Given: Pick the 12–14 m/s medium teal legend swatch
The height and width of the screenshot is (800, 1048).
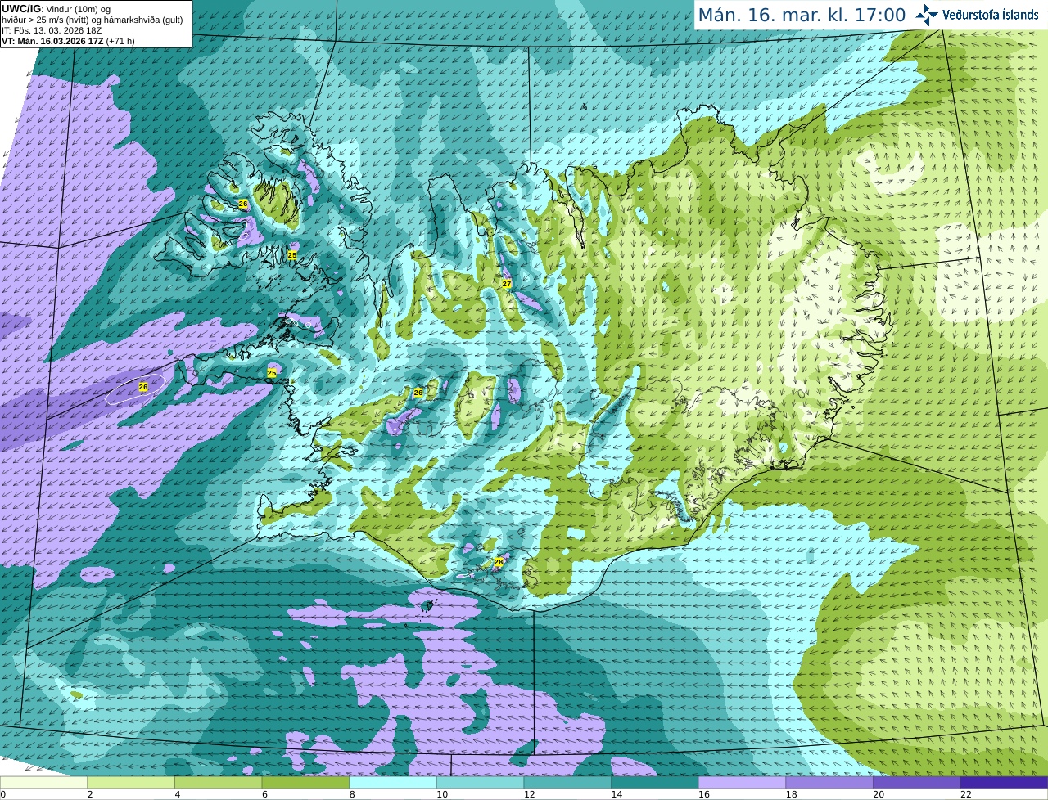Looking at the screenshot, I should [567, 782].
